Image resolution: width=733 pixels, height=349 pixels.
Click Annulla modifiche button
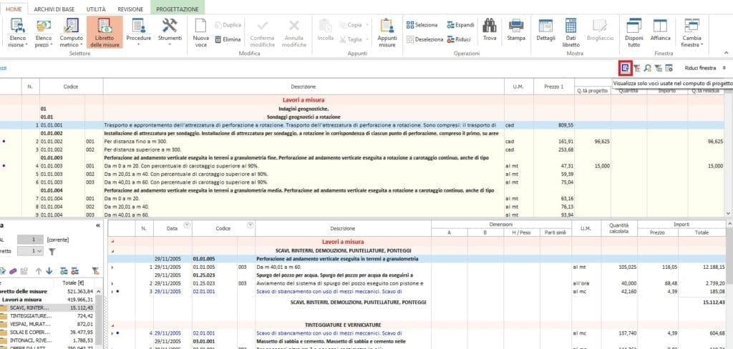tap(294, 32)
